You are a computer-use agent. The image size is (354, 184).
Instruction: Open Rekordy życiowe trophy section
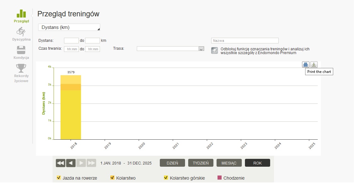[21, 68]
